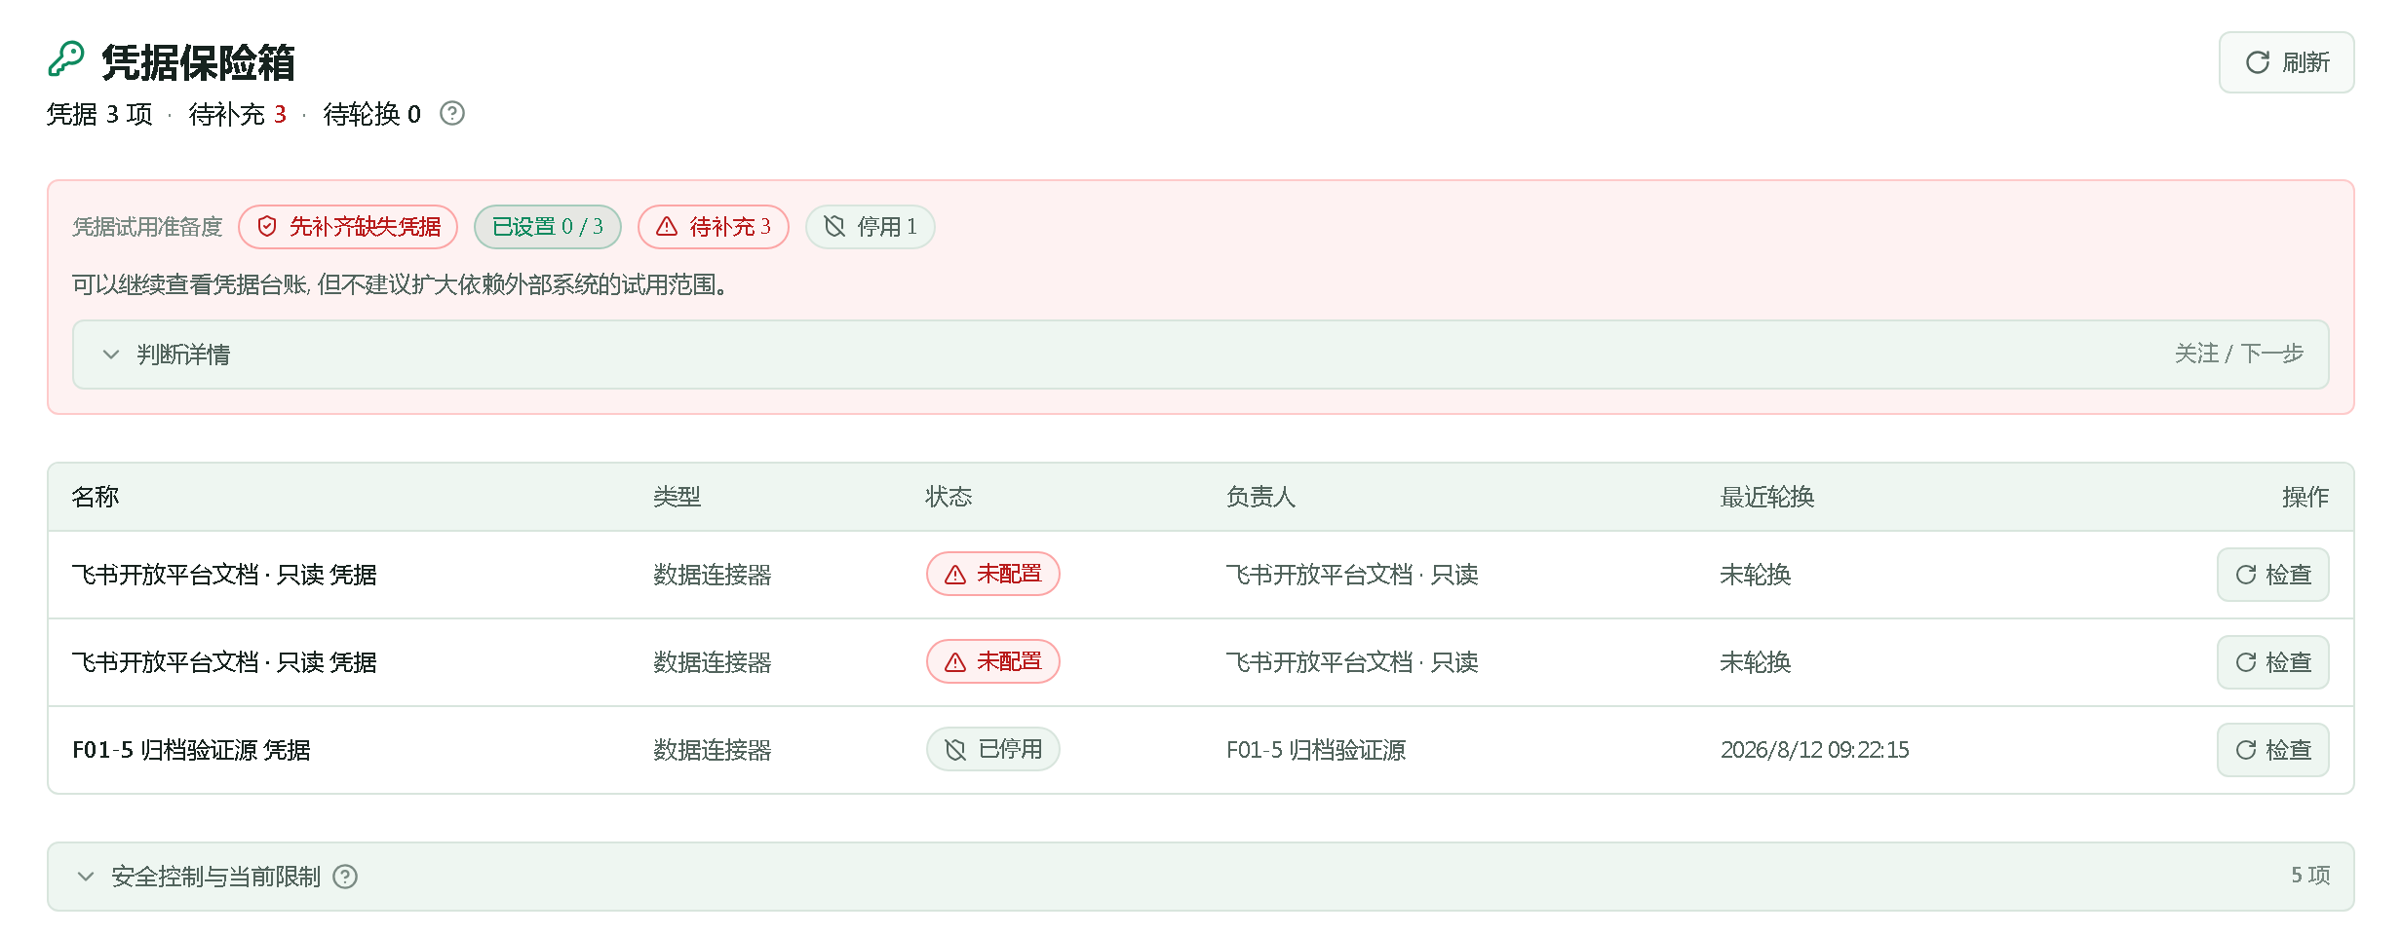Click the timestamp 2026/8/12 09:22:15
The image size is (2402, 935).
(x=1814, y=750)
